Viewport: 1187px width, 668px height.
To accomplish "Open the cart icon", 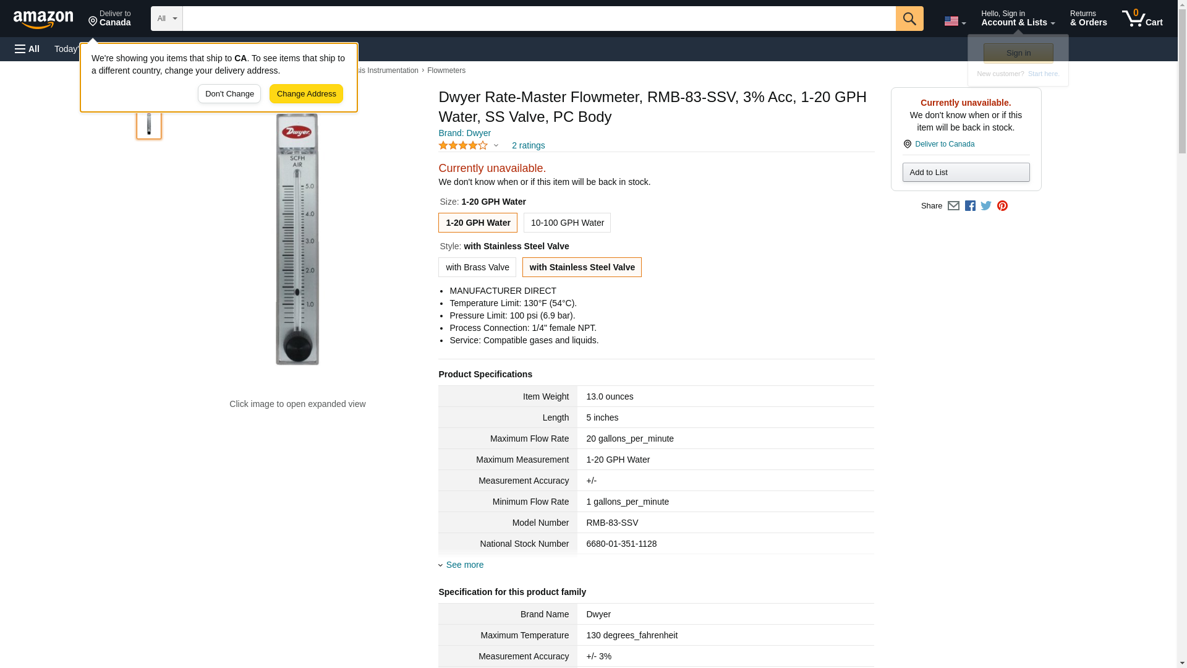I will [x=1142, y=19].
